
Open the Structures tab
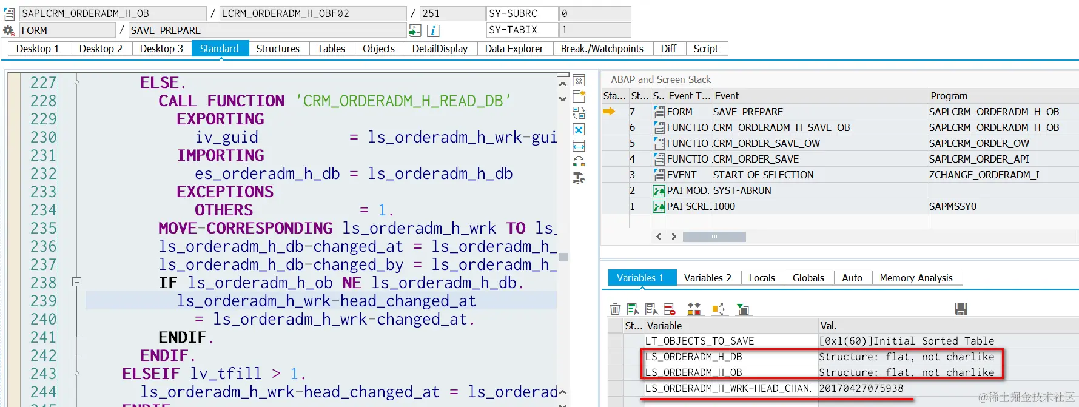click(278, 49)
